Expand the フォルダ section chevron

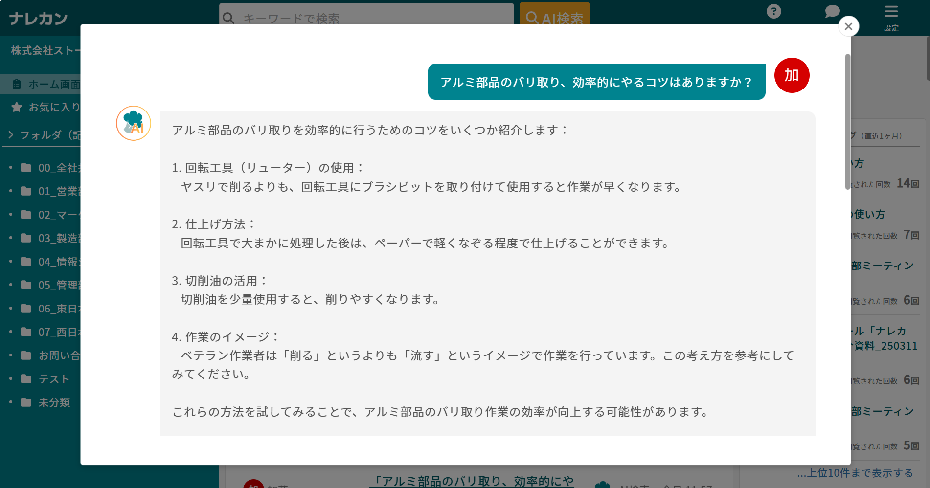[10, 134]
